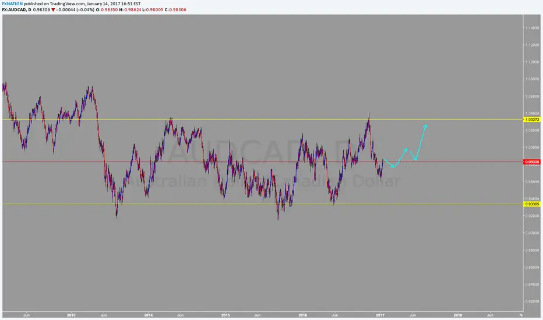Screen dimensions: 543x320
Task: Select the red horizontal current price line
Action: click(263, 162)
